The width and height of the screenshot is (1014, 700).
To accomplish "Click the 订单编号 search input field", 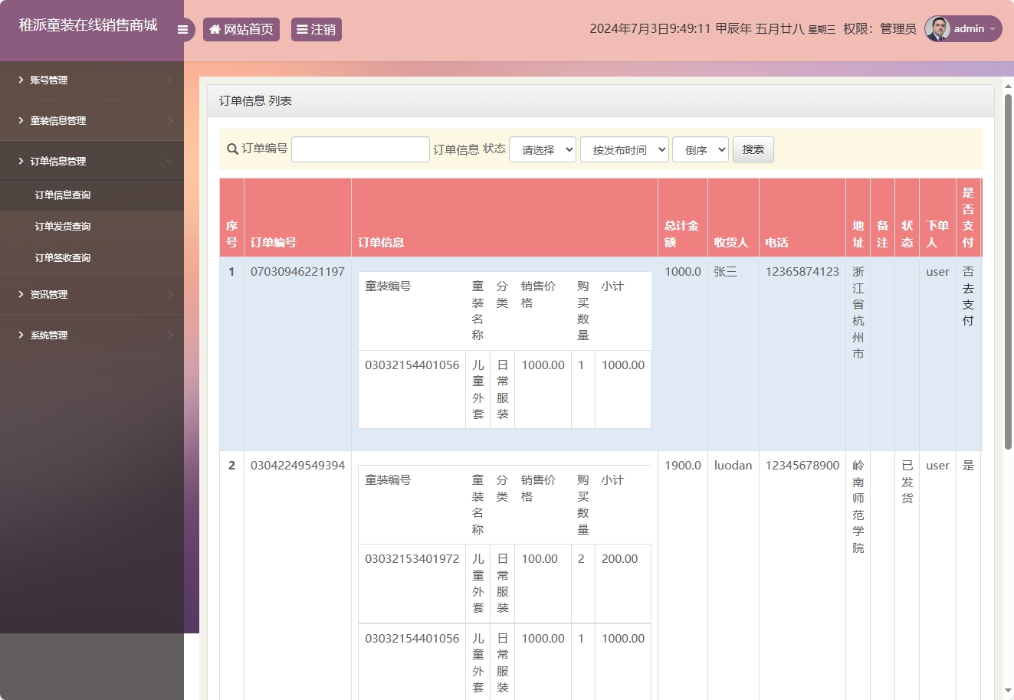I will click(360, 150).
